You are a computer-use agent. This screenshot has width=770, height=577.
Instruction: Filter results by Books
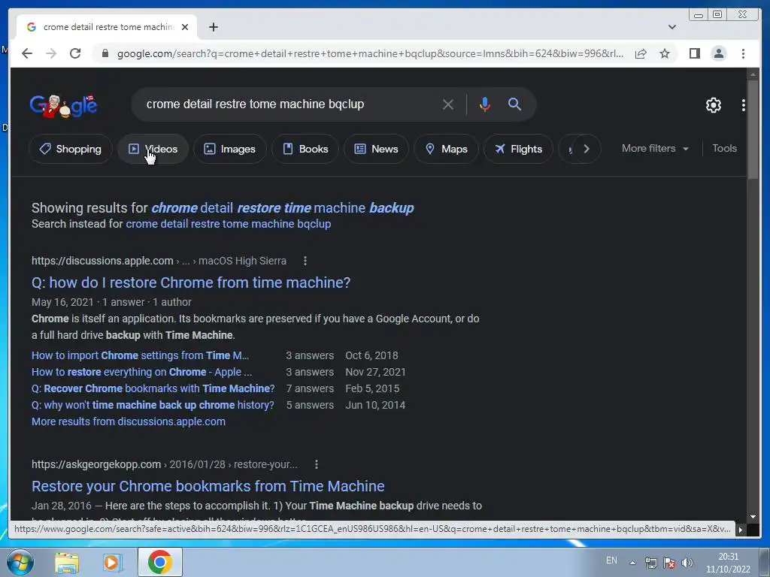click(305, 149)
